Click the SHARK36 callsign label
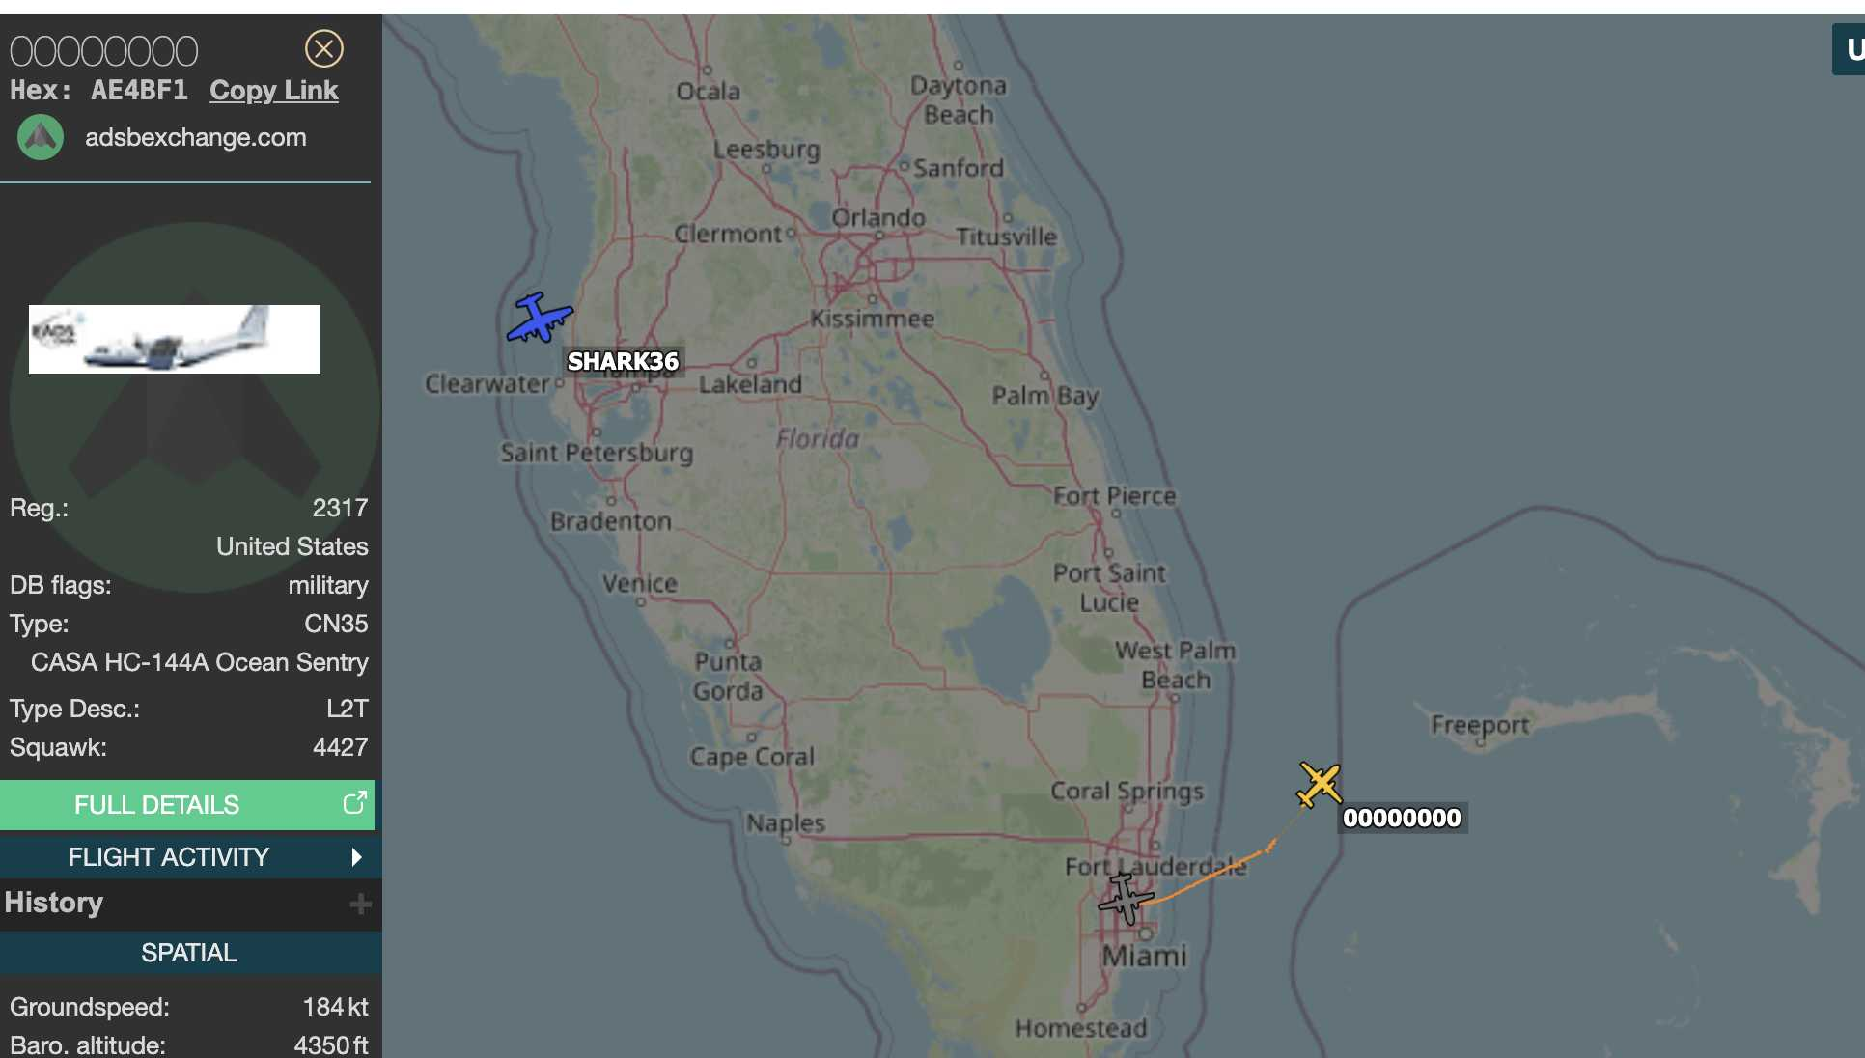 (623, 361)
